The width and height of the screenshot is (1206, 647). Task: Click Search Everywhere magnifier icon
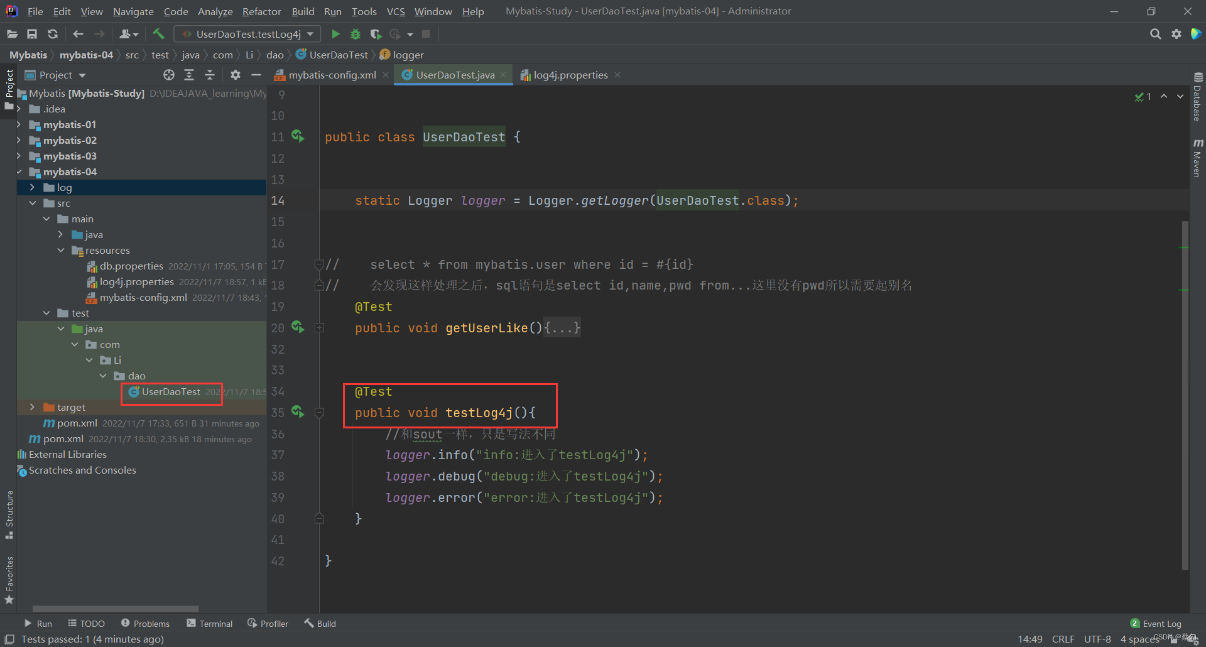pyautogui.click(x=1155, y=34)
